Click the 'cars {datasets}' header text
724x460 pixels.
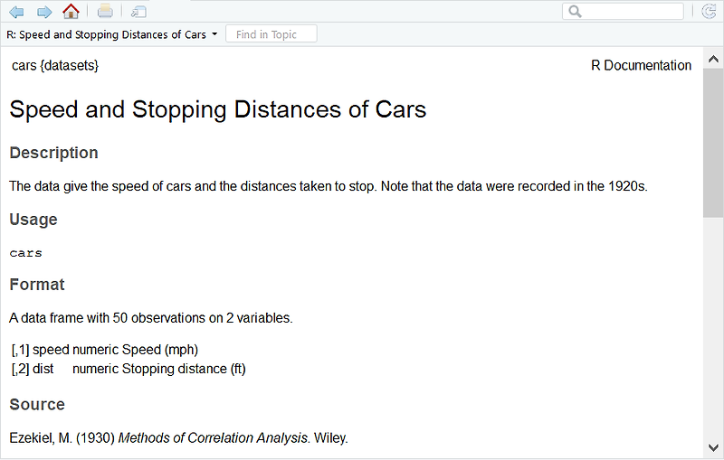click(55, 65)
